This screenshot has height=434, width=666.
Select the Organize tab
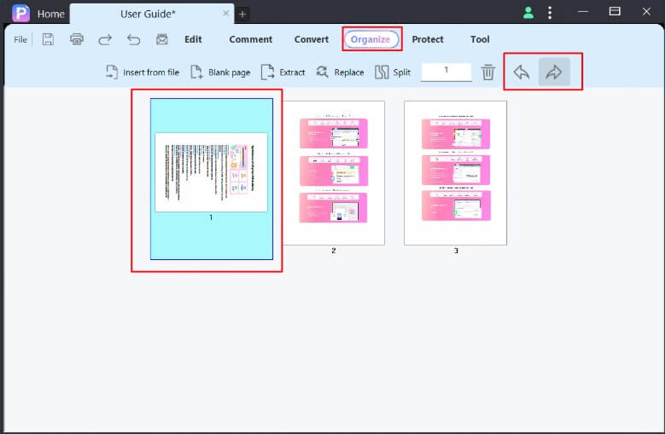371,39
